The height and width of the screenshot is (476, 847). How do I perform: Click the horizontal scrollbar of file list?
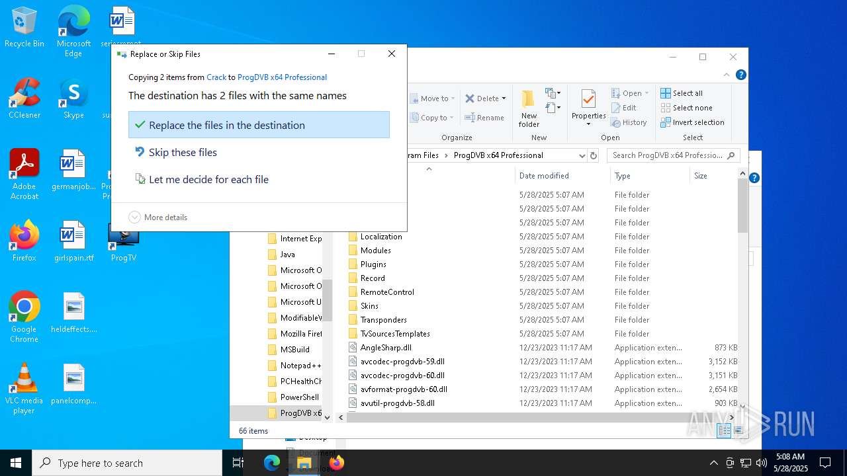point(538,417)
